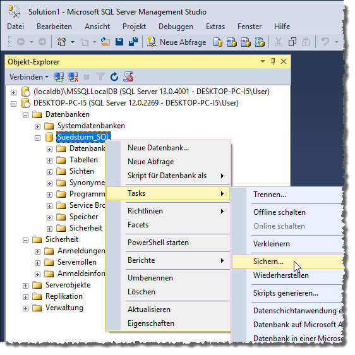Expand the Sichten folder

click(49, 172)
